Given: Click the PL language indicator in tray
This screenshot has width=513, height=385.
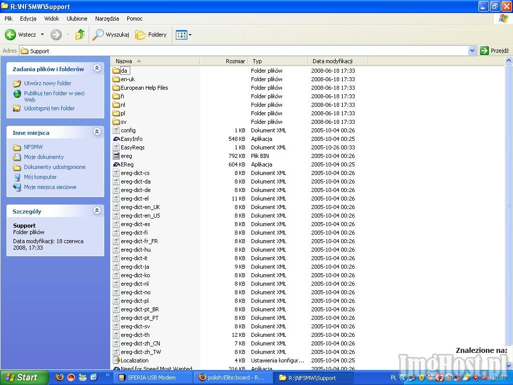Looking at the screenshot, I should tap(393, 377).
